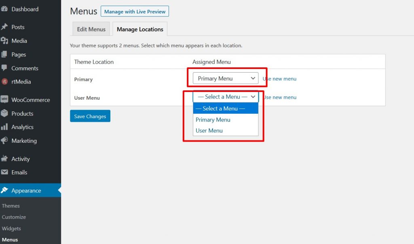The image size is (414, 244).
Task: Open Posts section in sidebar
Action: (18, 27)
